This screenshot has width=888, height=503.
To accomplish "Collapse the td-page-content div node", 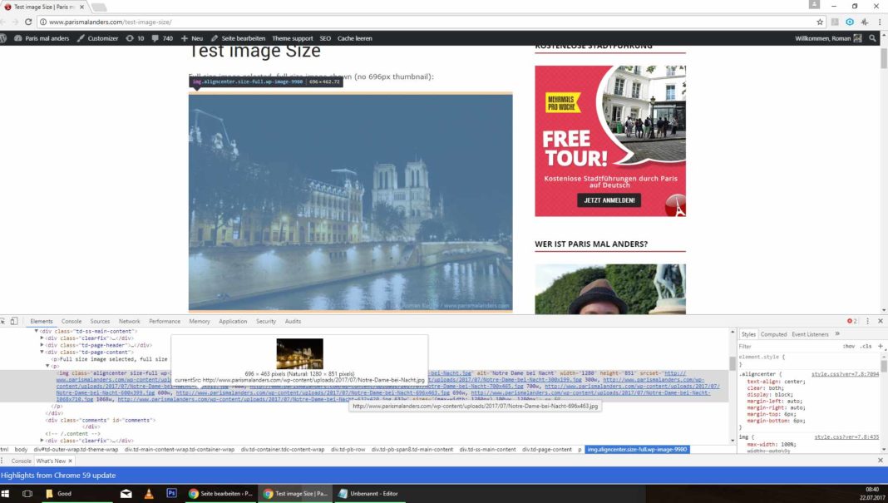I will (x=42, y=352).
